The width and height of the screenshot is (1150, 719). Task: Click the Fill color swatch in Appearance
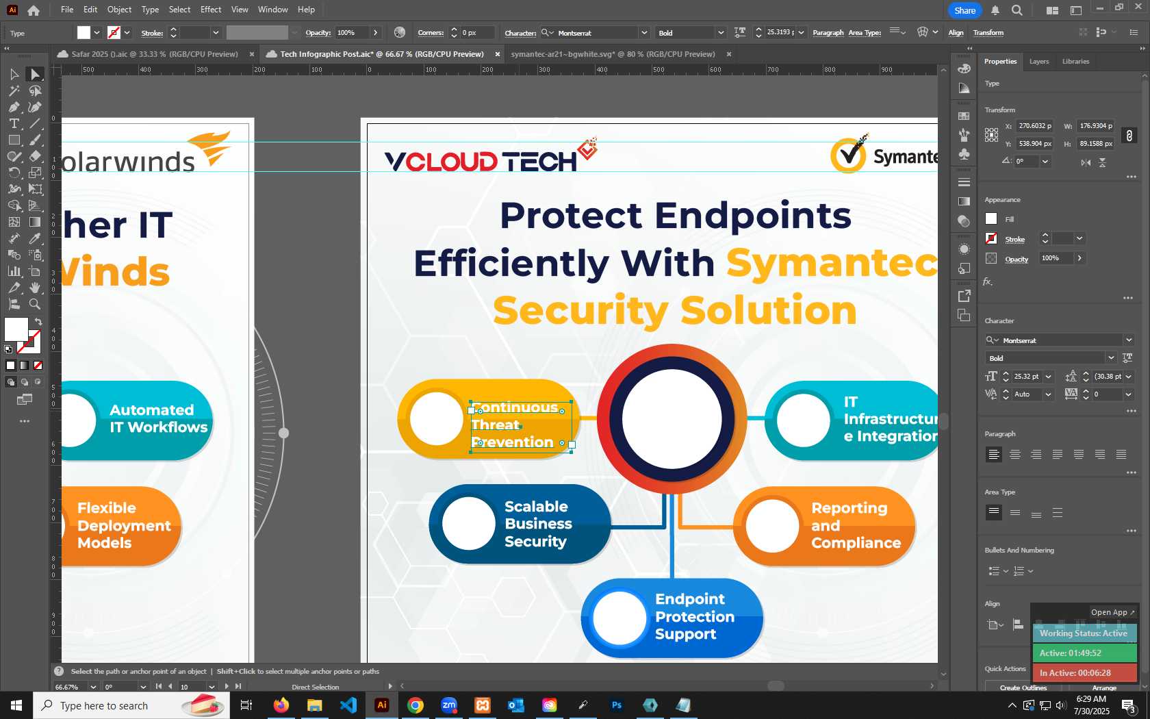(x=991, y=218)
